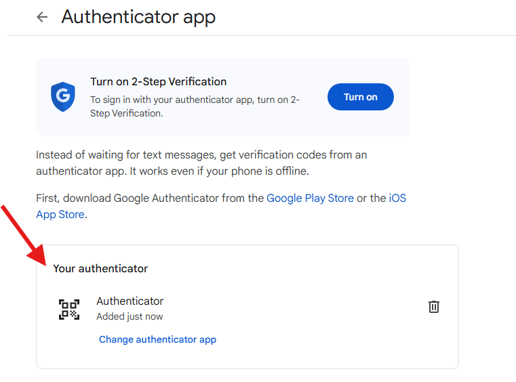Click the 'Instead of waiting for text messages' paragraph
Image resolution: width=516 pixels, height=382 pixels.
click(201, 155)
